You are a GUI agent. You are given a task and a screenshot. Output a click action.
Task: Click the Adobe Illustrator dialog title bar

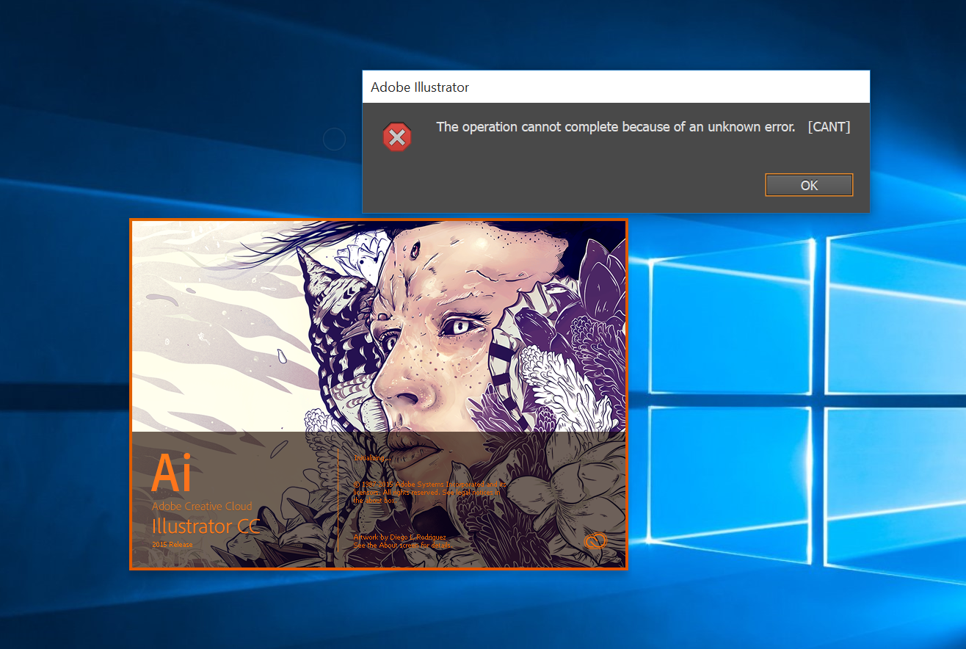pos(616,87)
